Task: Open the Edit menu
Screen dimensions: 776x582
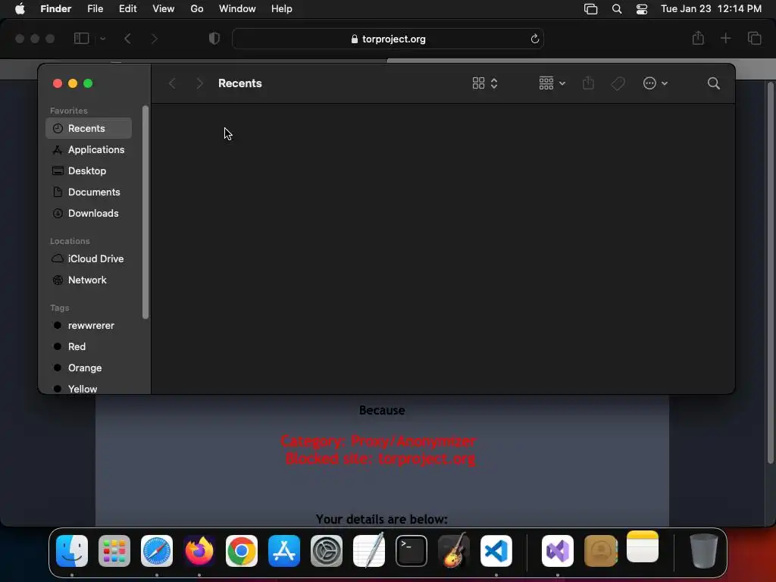Action: point(127,9)
